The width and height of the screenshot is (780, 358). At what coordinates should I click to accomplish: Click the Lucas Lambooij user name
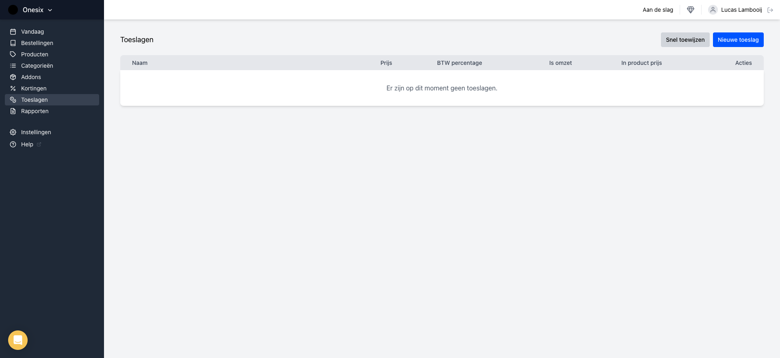[741, 10]
